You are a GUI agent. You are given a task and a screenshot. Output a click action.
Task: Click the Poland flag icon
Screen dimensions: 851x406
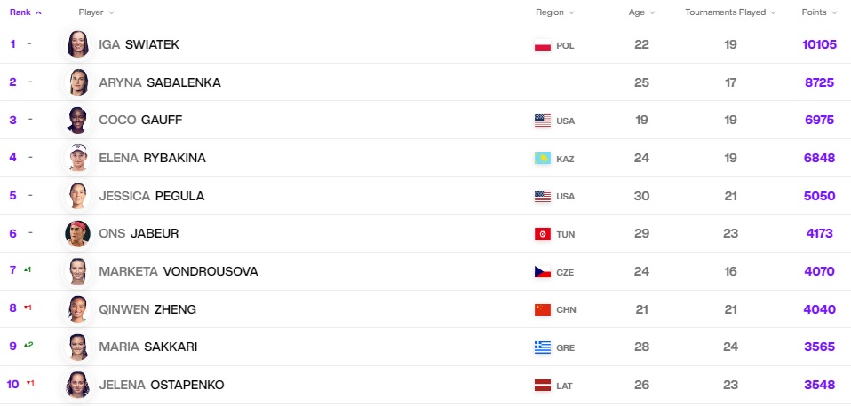point(542,45)
